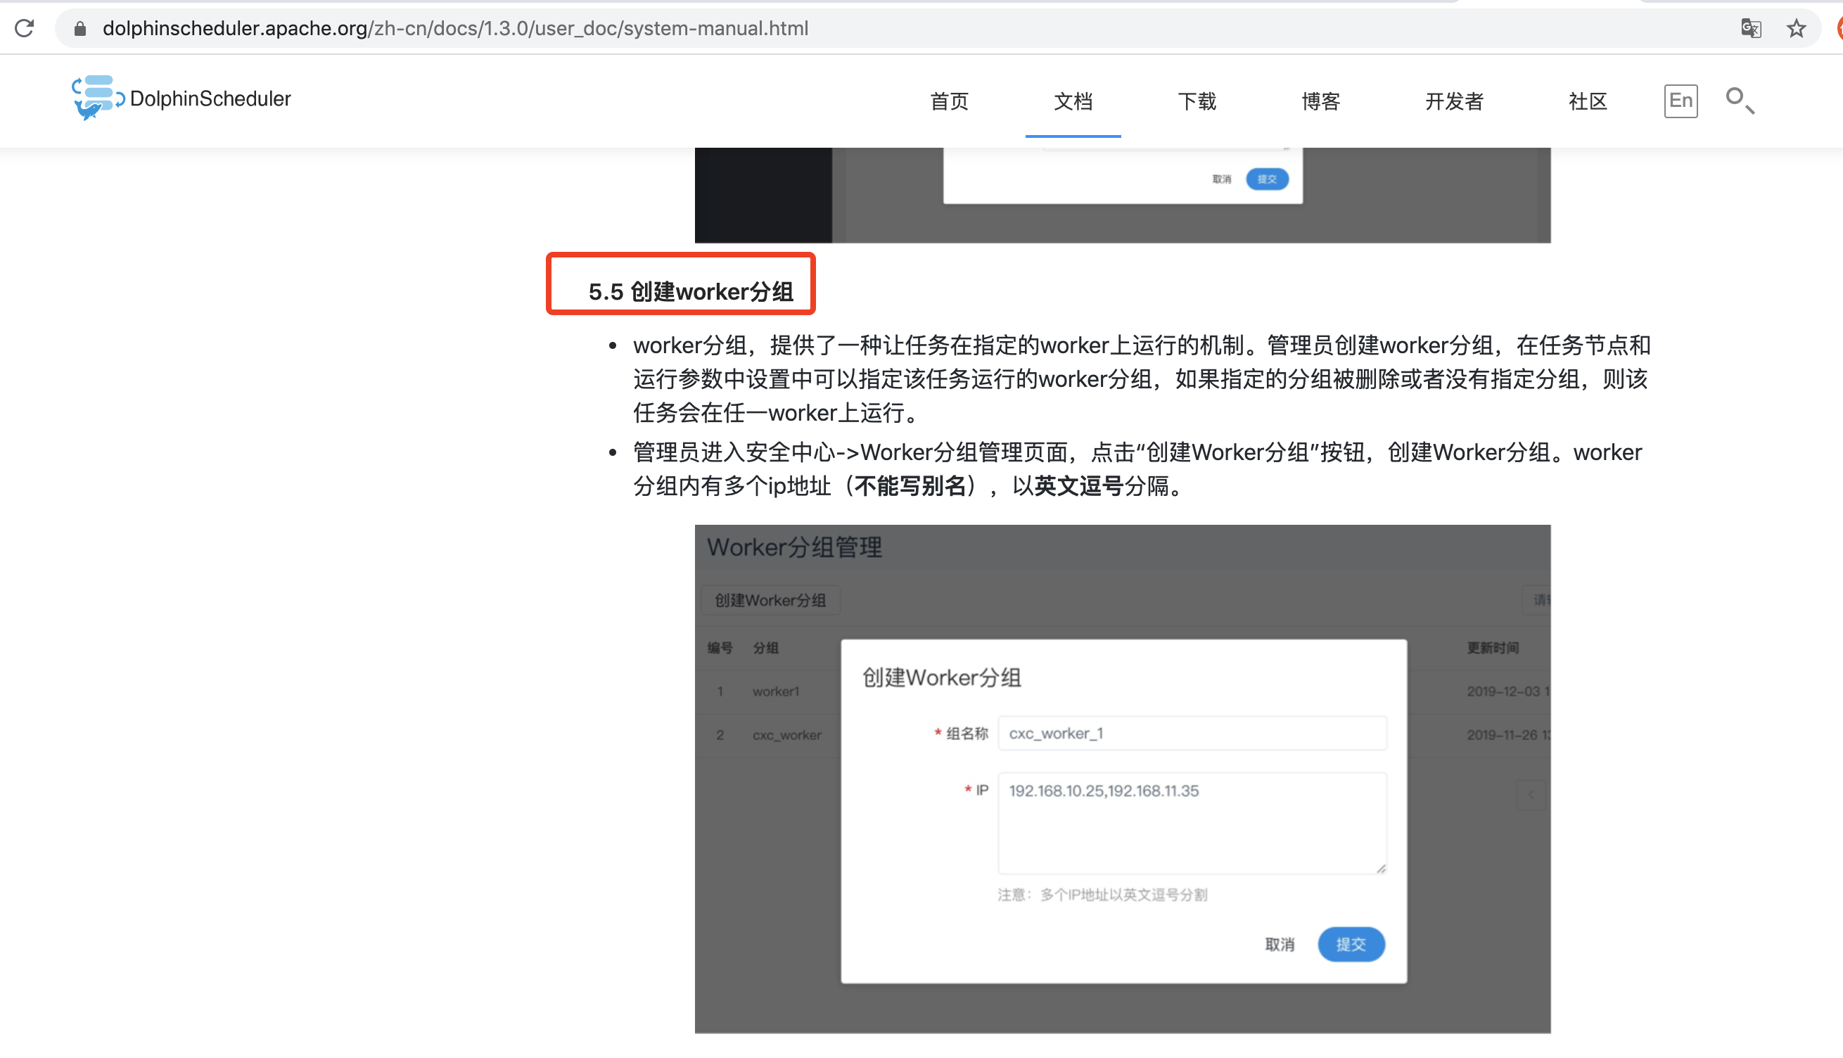Open the 首页 navigation item
This screenshot has width=1843, height=1058.
click(x=949, y=101)
